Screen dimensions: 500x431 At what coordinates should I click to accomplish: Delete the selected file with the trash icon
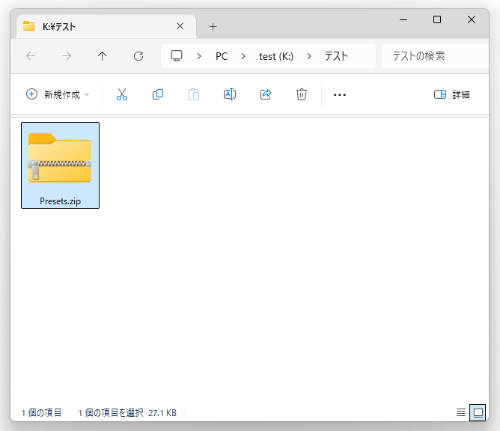[x=302, y=94]
